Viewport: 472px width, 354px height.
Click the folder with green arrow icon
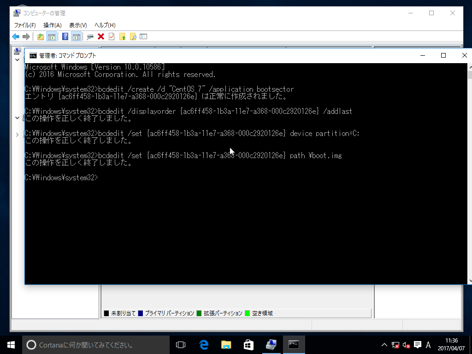[122, 37]
